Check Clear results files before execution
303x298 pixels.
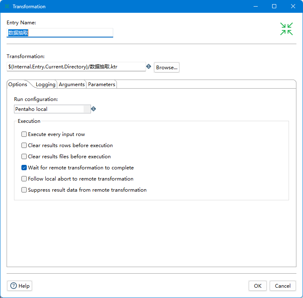pos(24,157)
